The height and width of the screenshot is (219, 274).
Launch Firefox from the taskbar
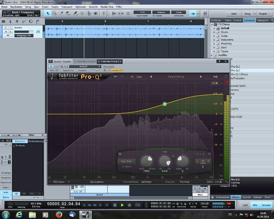pos(59,215)
